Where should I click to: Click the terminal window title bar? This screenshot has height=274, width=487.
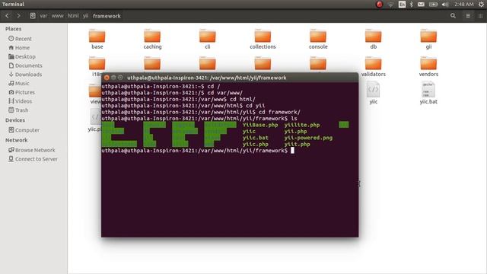pyautogui.click(x=230, y=78)
